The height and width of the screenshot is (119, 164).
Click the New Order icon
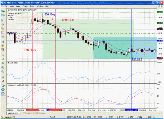pyautogui.click(x=3, y=41)
